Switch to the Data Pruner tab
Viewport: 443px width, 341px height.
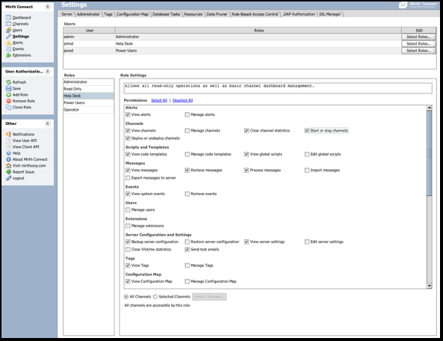click(x=217, y=14)
